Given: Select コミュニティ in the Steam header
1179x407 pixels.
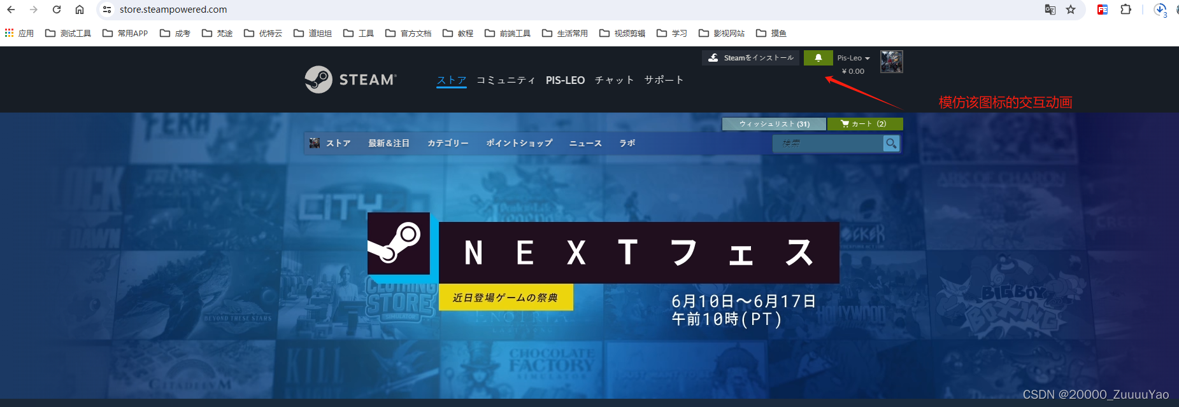Looking at the screenshot, I should [x=506, y=80].
